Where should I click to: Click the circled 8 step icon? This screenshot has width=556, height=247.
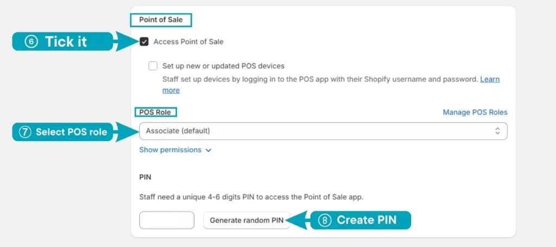point(325,220)
